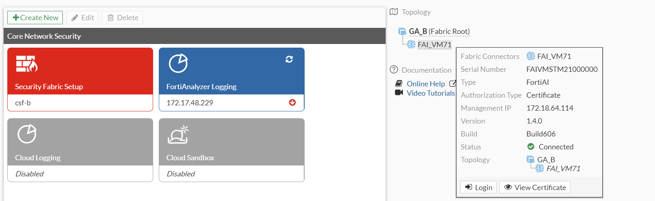The image size is (655, 201).
Task: Click the Build606 value
Action: (x=541, y=134)
